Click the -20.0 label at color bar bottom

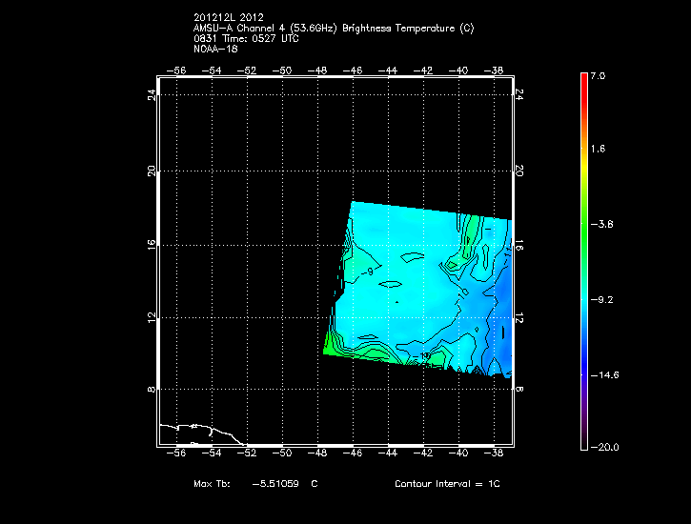coord(605,448)
